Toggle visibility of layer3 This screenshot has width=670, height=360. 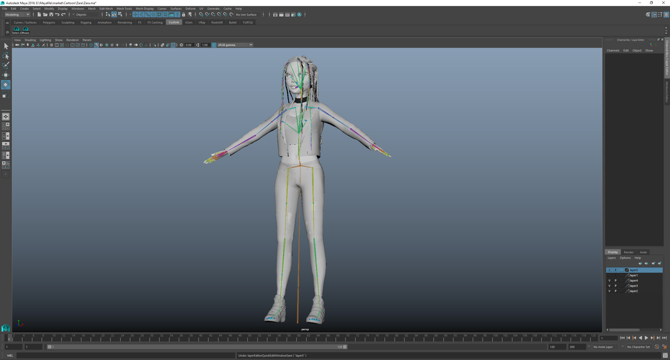point(609,286)
